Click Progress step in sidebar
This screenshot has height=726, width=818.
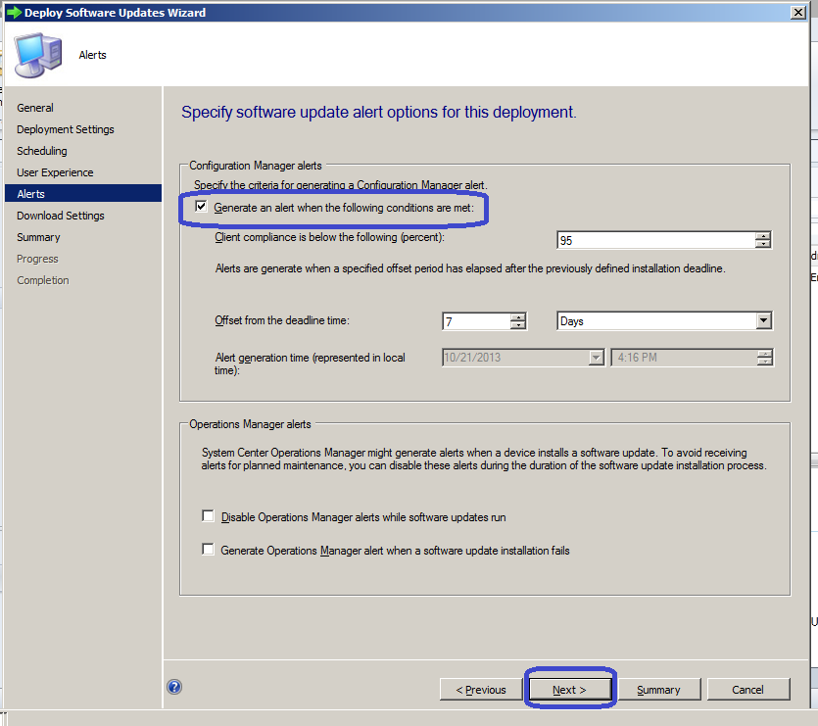point(37,259)
